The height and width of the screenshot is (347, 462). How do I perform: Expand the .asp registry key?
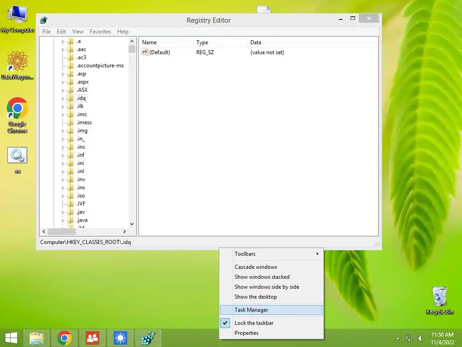(63, 74)
